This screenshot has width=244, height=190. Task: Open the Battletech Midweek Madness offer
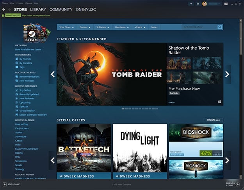click(84, 151)
